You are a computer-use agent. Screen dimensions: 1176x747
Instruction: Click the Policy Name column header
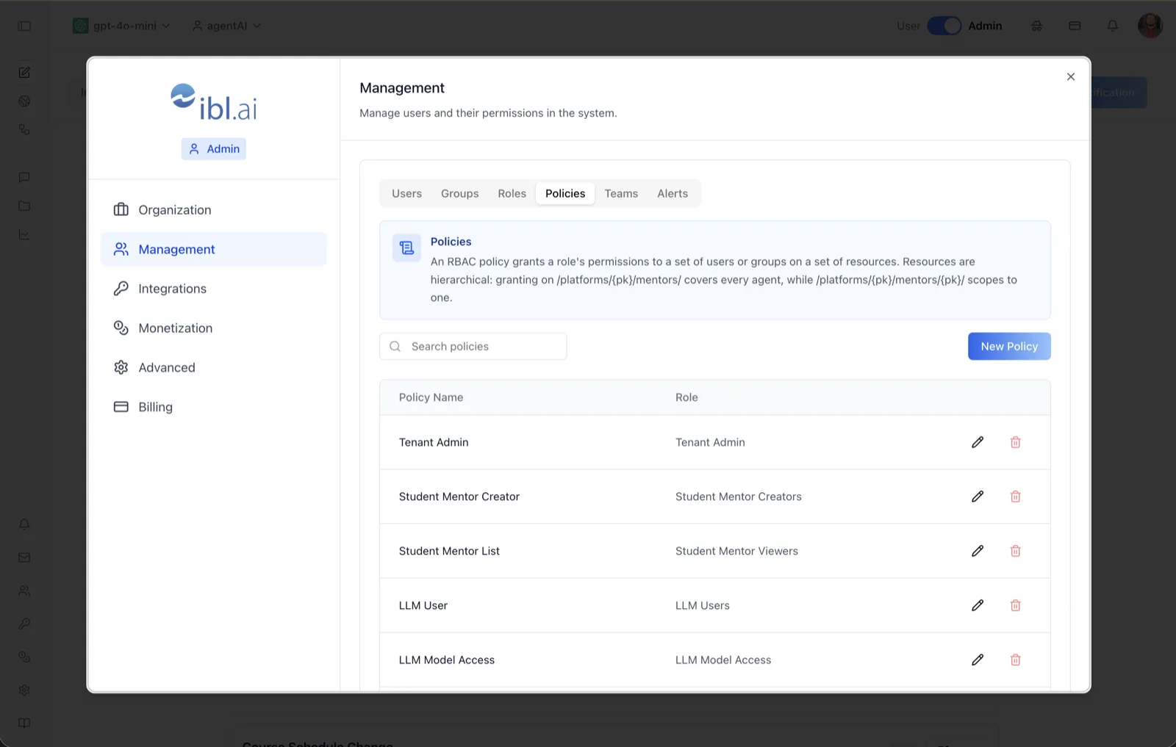431,397
